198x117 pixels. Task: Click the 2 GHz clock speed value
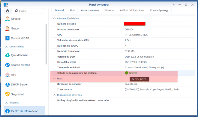(128, 40)
